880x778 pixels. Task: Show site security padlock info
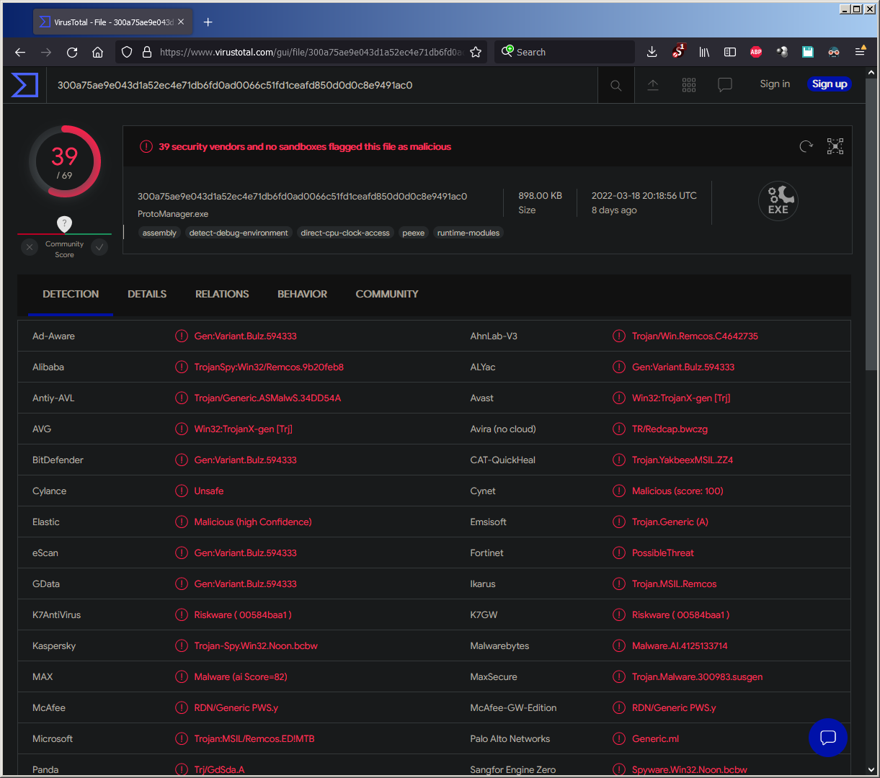tap(147, 52)
